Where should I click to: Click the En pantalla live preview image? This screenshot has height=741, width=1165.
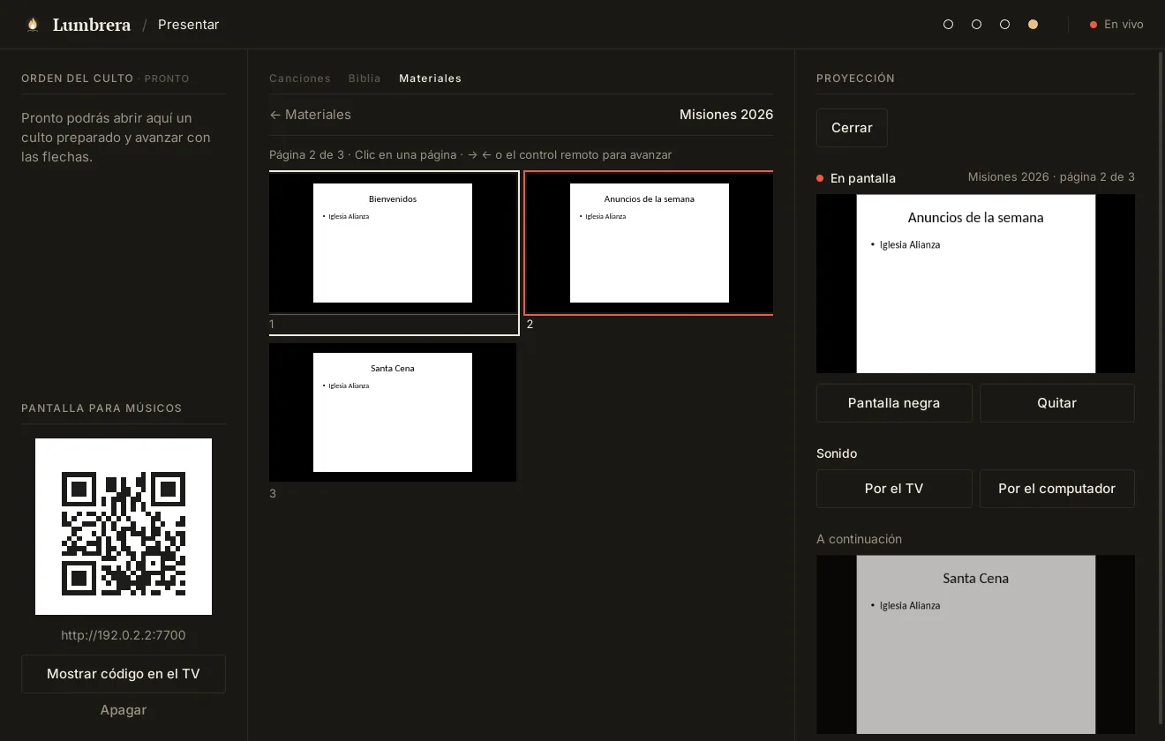975,284
